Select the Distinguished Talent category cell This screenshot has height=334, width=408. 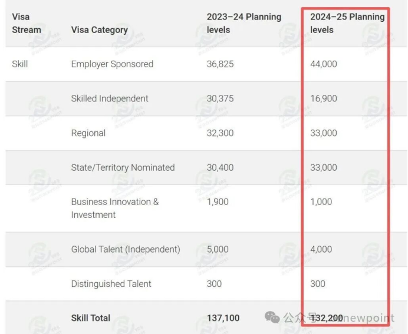click(x=111, y=283)
